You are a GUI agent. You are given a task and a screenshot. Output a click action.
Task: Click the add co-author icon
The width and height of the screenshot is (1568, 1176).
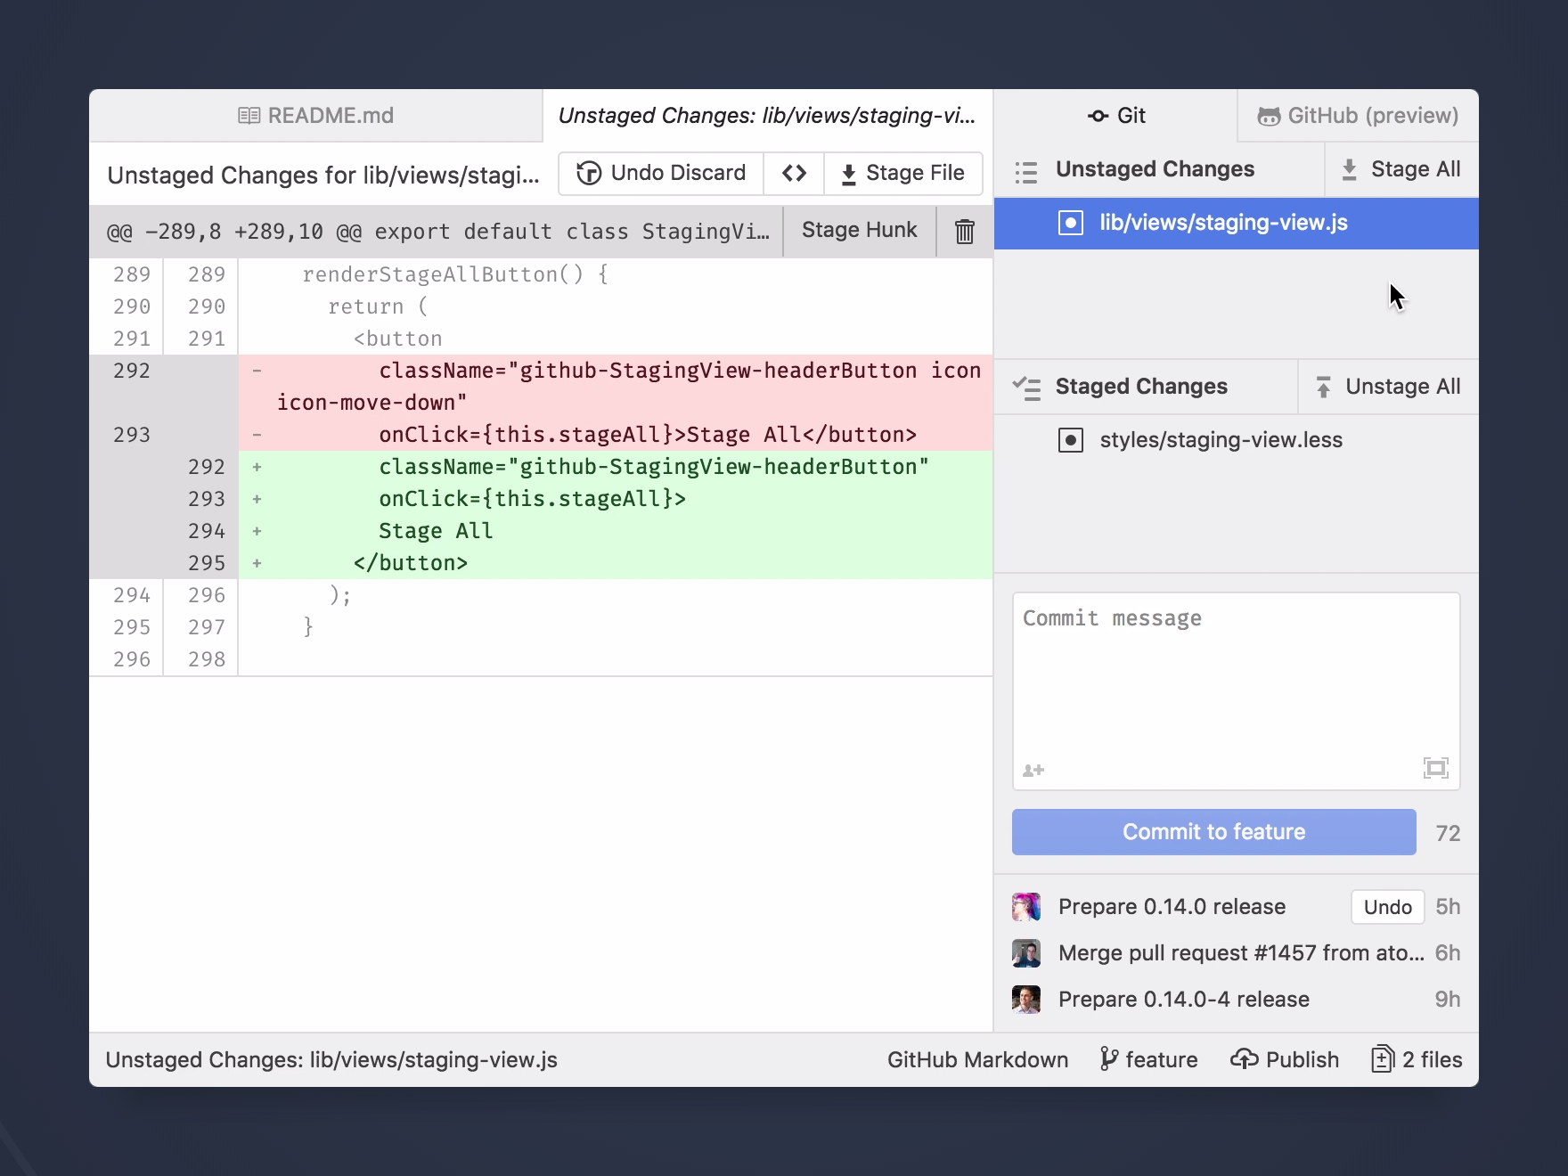point(1033,770)
